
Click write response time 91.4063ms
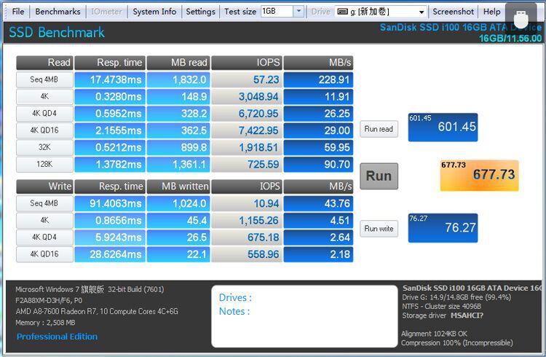[x=110, y=203]
